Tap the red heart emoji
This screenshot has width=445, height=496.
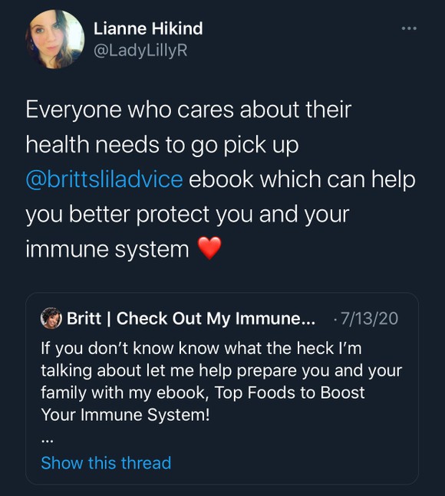[x=209, y=248]
